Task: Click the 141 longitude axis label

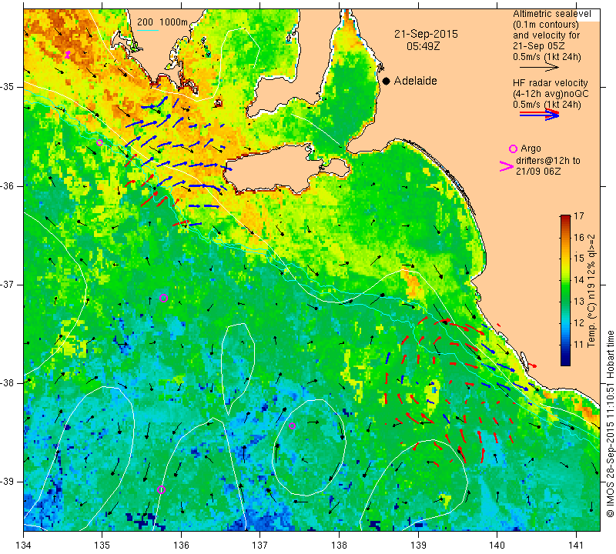Action: point(576,546)
